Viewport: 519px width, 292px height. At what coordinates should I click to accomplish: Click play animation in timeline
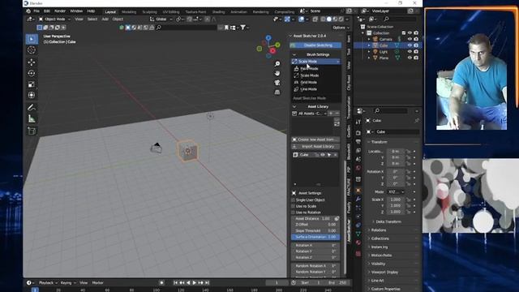(195, 283)
